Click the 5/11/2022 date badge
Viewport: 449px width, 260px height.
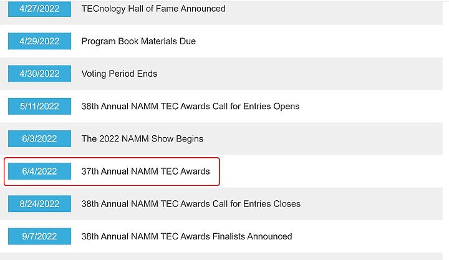pos(39,106)
